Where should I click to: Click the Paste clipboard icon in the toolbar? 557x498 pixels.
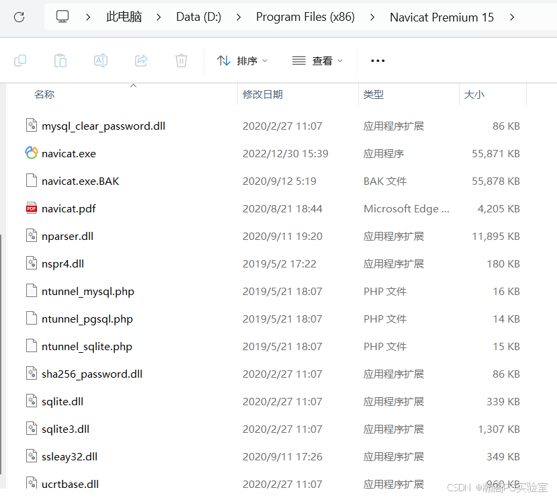pos(60,60)
